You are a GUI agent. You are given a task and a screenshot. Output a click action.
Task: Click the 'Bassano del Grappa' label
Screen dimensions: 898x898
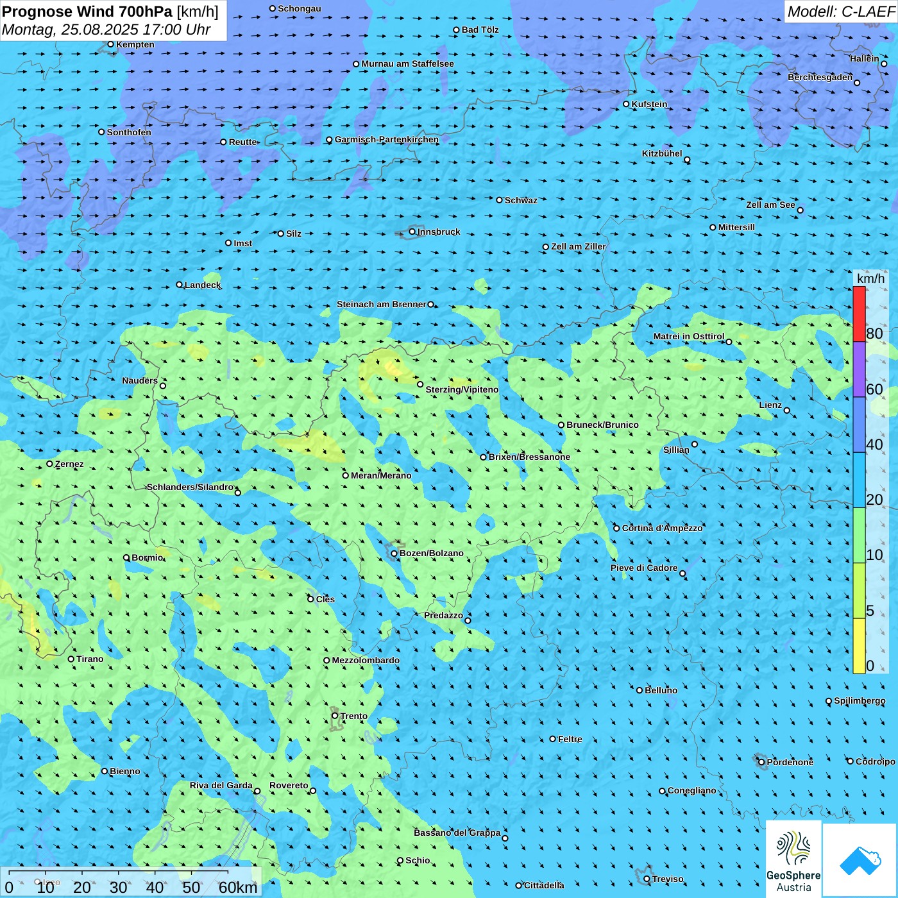(x=457, y=833)
